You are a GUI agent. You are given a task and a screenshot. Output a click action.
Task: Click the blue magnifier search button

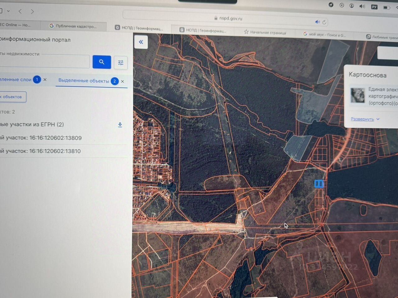(102, 62)
